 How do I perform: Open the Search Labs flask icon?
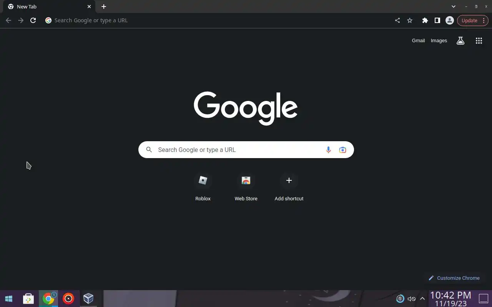click(x=460, y=41)
